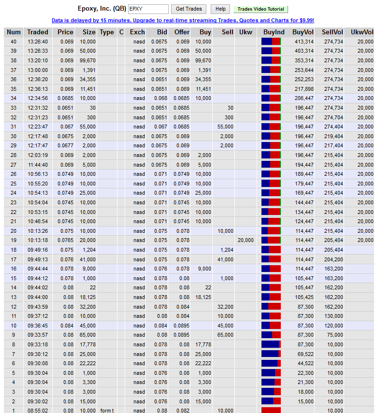Select the traded time 12:03:19
376x413 pixels.
tap(38, 155)
